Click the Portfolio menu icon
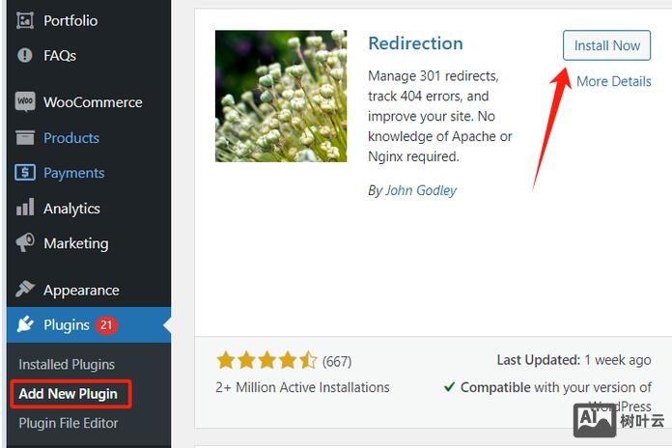This screenshot has width=672, height=448. click(25, 20)
